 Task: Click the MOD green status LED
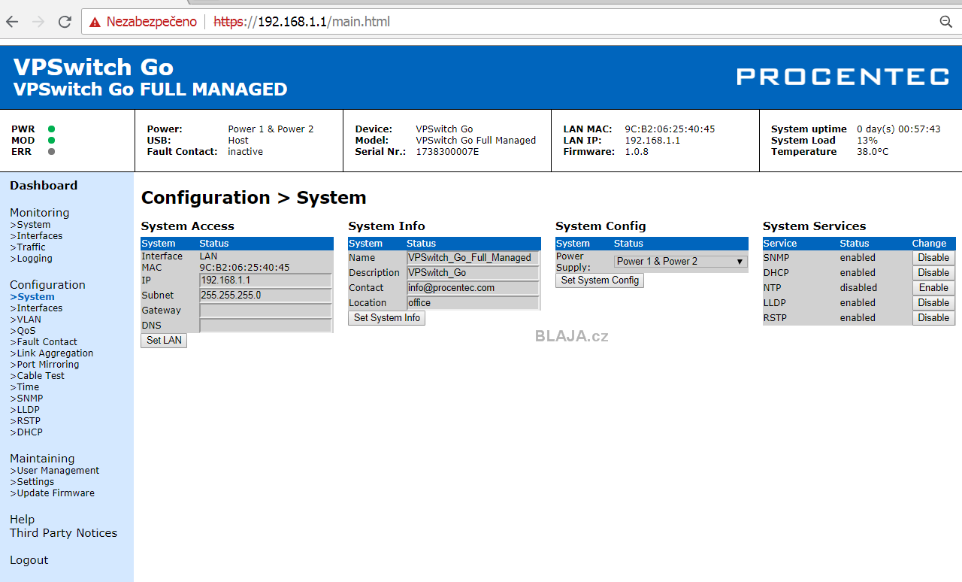coord(51,141)
